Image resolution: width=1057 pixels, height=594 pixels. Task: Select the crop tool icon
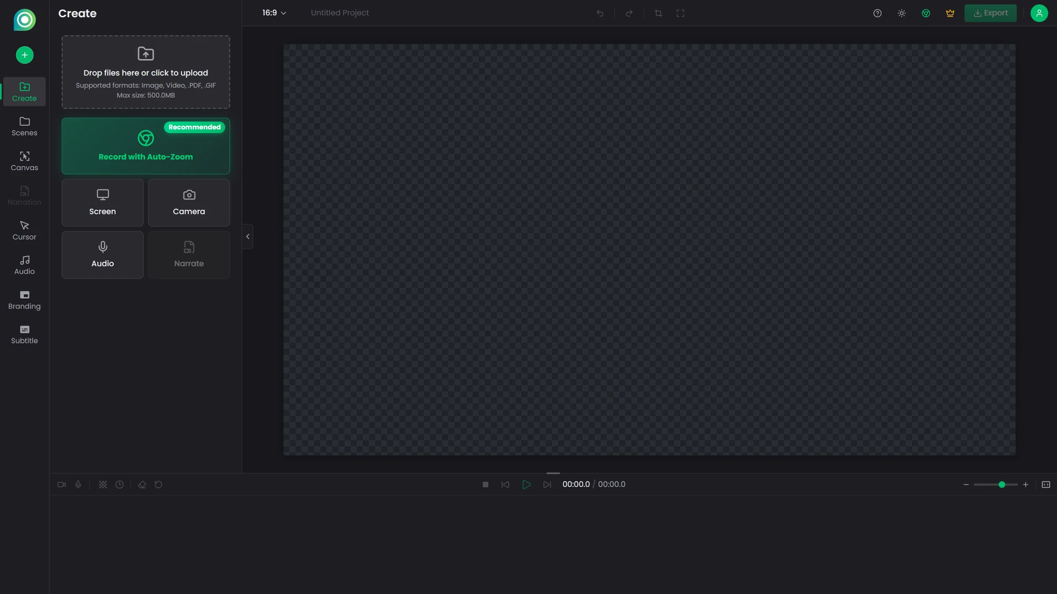coord(658,13)
